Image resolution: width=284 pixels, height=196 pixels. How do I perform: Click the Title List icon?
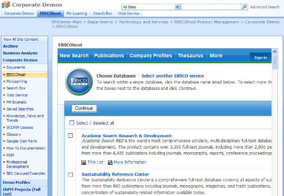[84, 163]
